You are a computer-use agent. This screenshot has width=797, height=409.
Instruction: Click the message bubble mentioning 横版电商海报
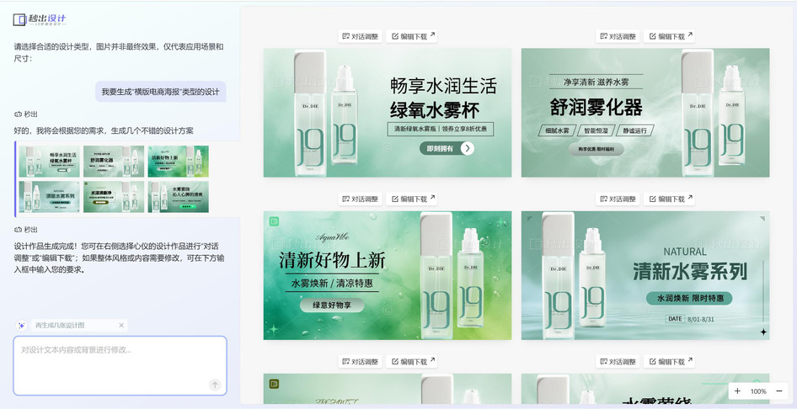tap(161, 92)
